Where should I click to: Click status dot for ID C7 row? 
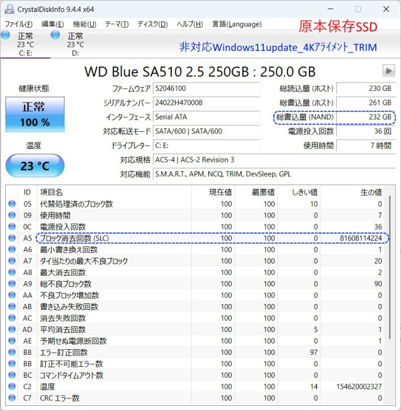[12, 398]
